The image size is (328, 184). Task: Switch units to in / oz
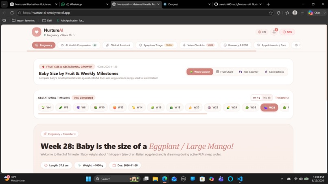[x=267, y=97]
